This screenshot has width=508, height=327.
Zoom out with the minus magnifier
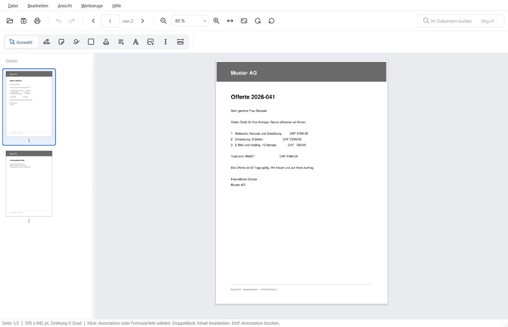click(x=163, y=21)
